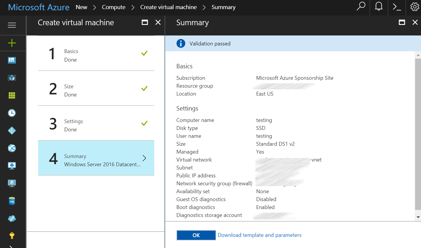Screen dimensions: 421x248
Task: Click the Microsoft Azure Sponsorship Site value
Action: [295, 78]
